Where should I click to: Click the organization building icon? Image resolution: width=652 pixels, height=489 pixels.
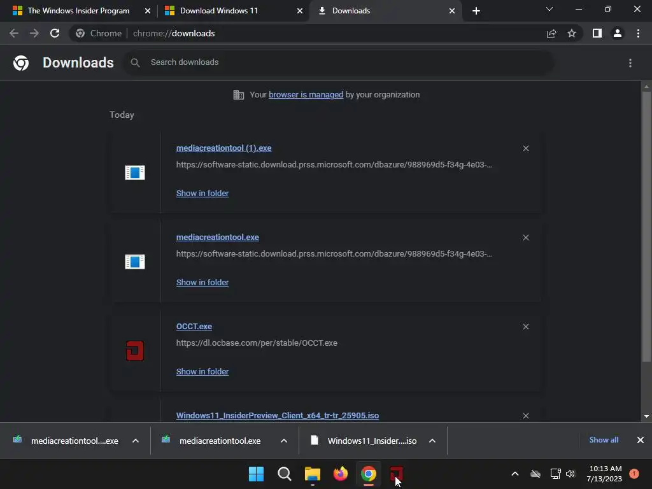click(238, 95)
